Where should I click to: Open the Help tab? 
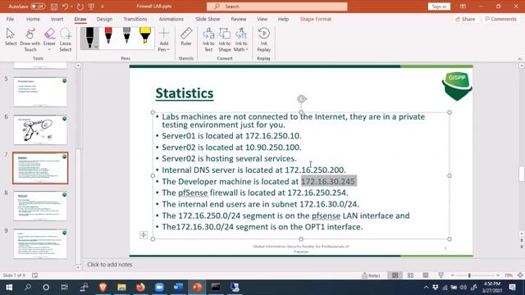(x=283, y=19)
